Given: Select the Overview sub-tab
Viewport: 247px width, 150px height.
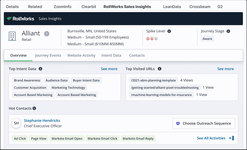Looking at the screenshot, I should 19,55.
